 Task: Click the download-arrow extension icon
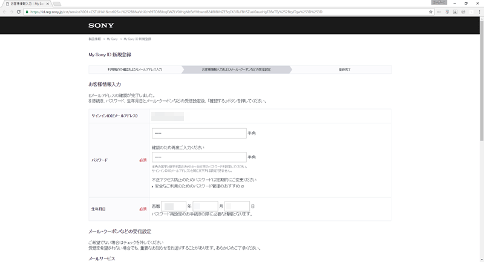point(455,11)
